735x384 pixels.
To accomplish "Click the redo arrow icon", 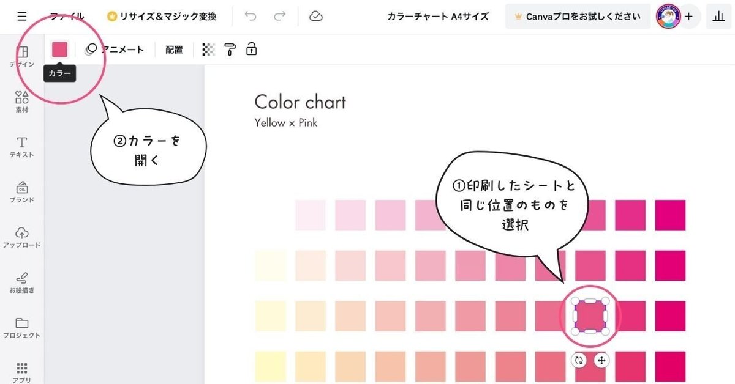I will click(x=280, y=17).
